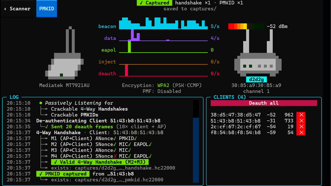
Task: Click the Captured status badge
Action: tap(154, 3)
